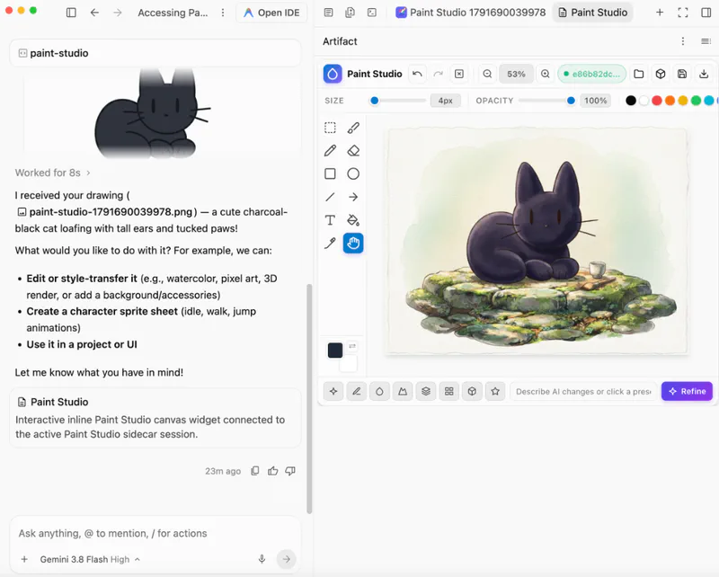
Task: Enter fullscreen with the expand icon
Action: (x=683, y=13)
